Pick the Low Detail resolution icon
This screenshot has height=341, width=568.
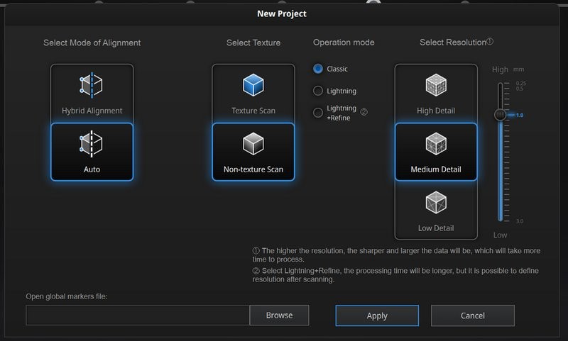coord(435,203)
